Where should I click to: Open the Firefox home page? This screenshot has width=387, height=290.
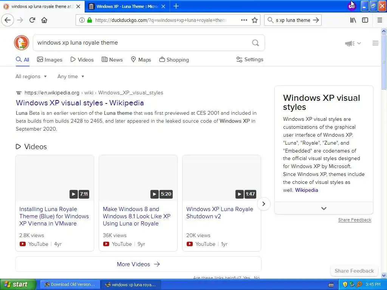tap(44, 20)
